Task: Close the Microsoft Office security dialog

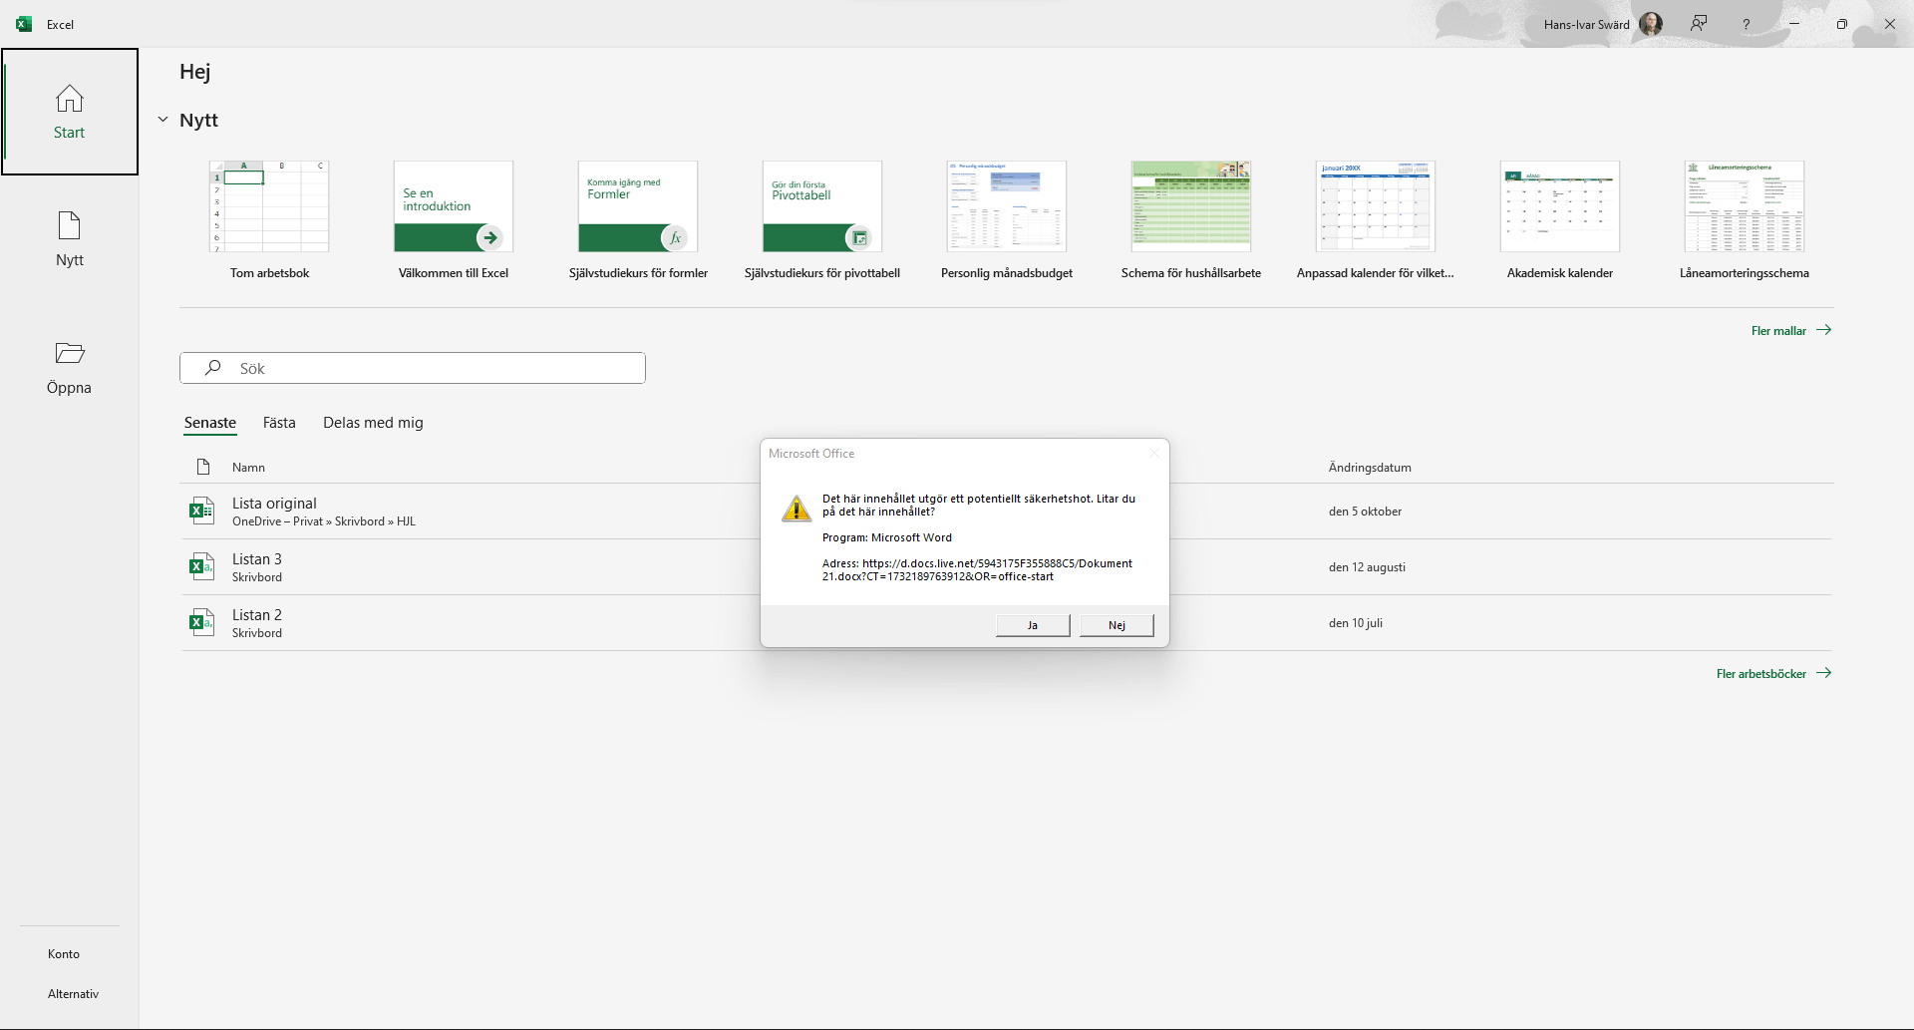Action: tap(1153, 454)
